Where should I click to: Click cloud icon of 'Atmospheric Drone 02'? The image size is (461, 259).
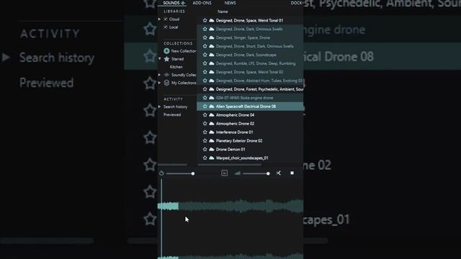pos(211,123)
